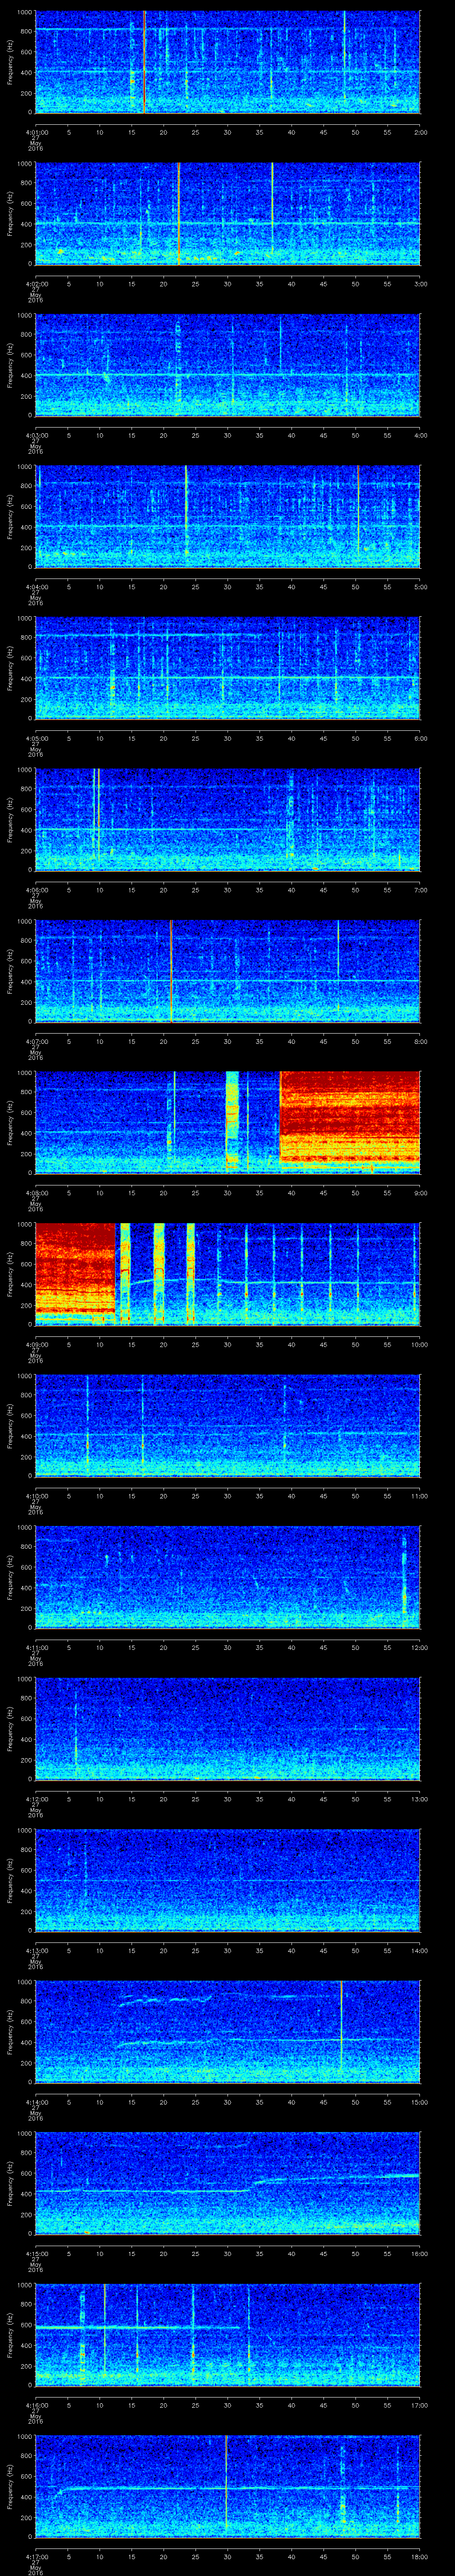455x2576 pixels.
Task: Select the '4:04:00' start time label
Action: point(36,586)
